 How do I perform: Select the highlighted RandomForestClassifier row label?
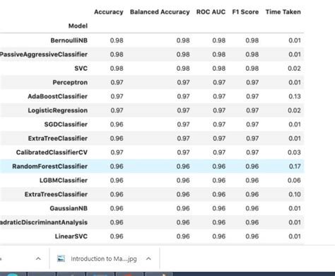[x=49, y=166]
